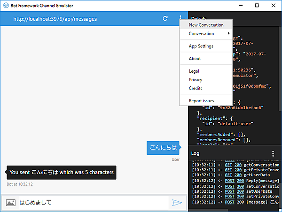This screenshot has width=282, height=212.
Task: Open Credits from the menu
Action: pos(206,88)
